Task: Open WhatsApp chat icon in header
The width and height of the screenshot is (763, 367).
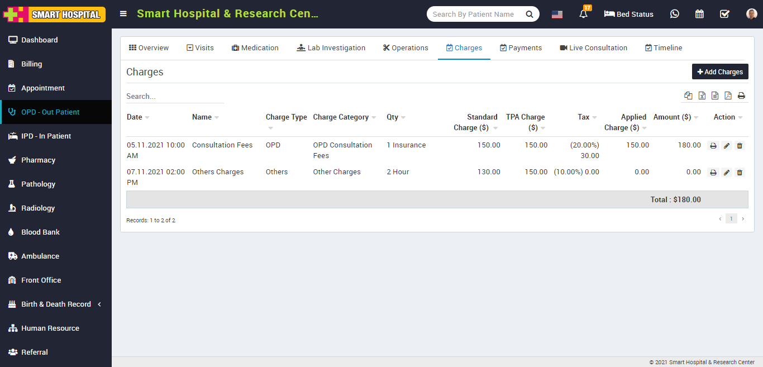Action: point(675,14)
